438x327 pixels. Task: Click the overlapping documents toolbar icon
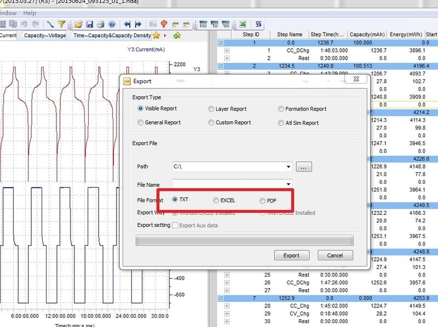click(x=13, y=24)
